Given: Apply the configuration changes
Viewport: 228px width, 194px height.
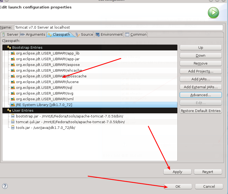Looking at the screenshot, I should (177, 172).
